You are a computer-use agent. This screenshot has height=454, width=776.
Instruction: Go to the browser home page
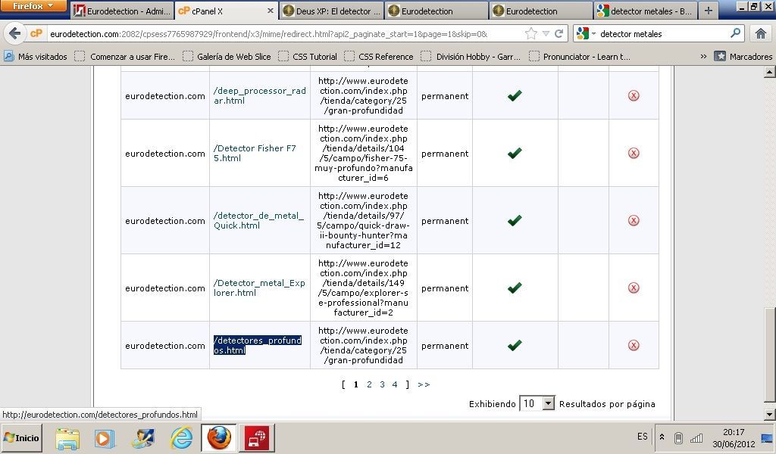760,33
